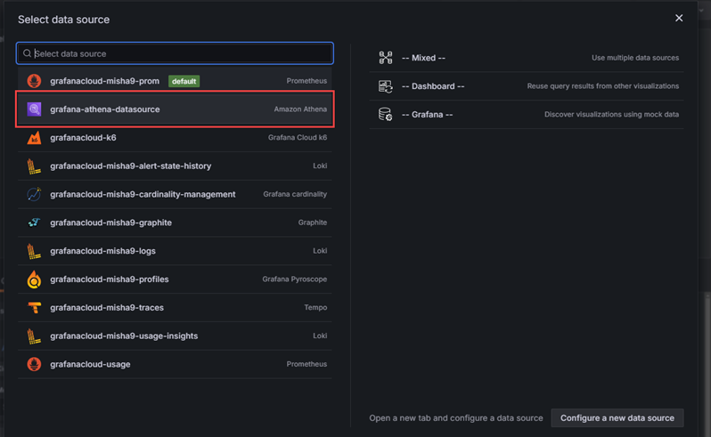
Task: Click the Grafana Cloud k6 icon
Action: [34, 138]
